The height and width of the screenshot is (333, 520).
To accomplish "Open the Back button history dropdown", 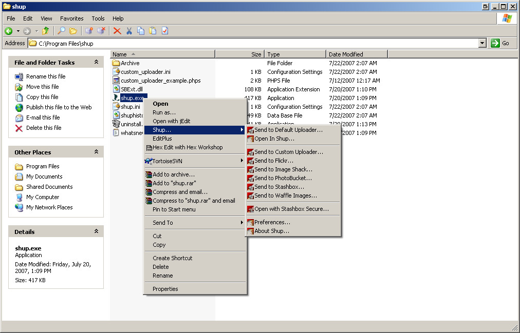I will pos(18,31).
